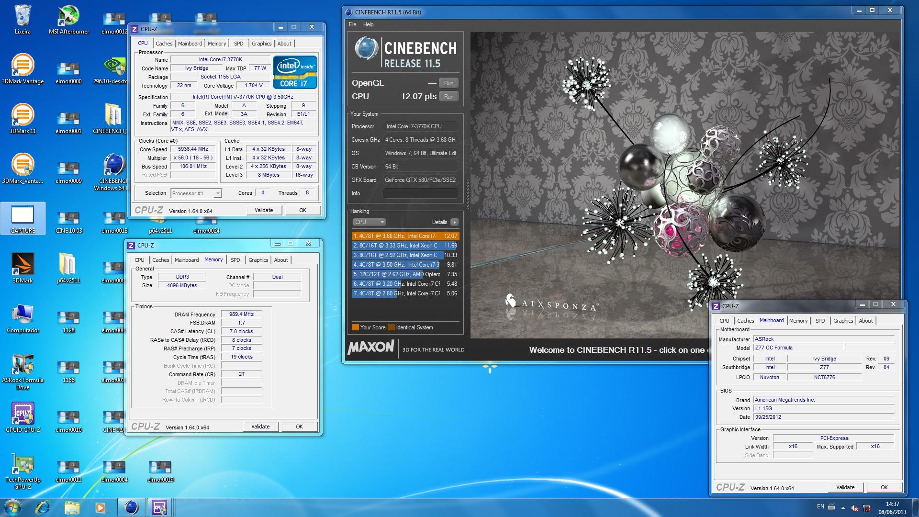Open Processor #1 selection dropdown
The height and width of the screenshot is (517, 919).
[196, 193]
